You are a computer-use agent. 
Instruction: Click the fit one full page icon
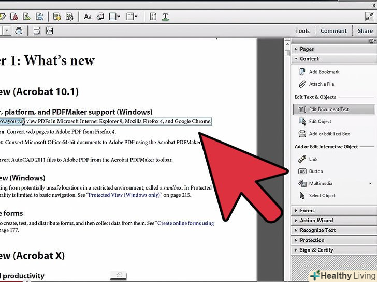(x=49, y=30)
